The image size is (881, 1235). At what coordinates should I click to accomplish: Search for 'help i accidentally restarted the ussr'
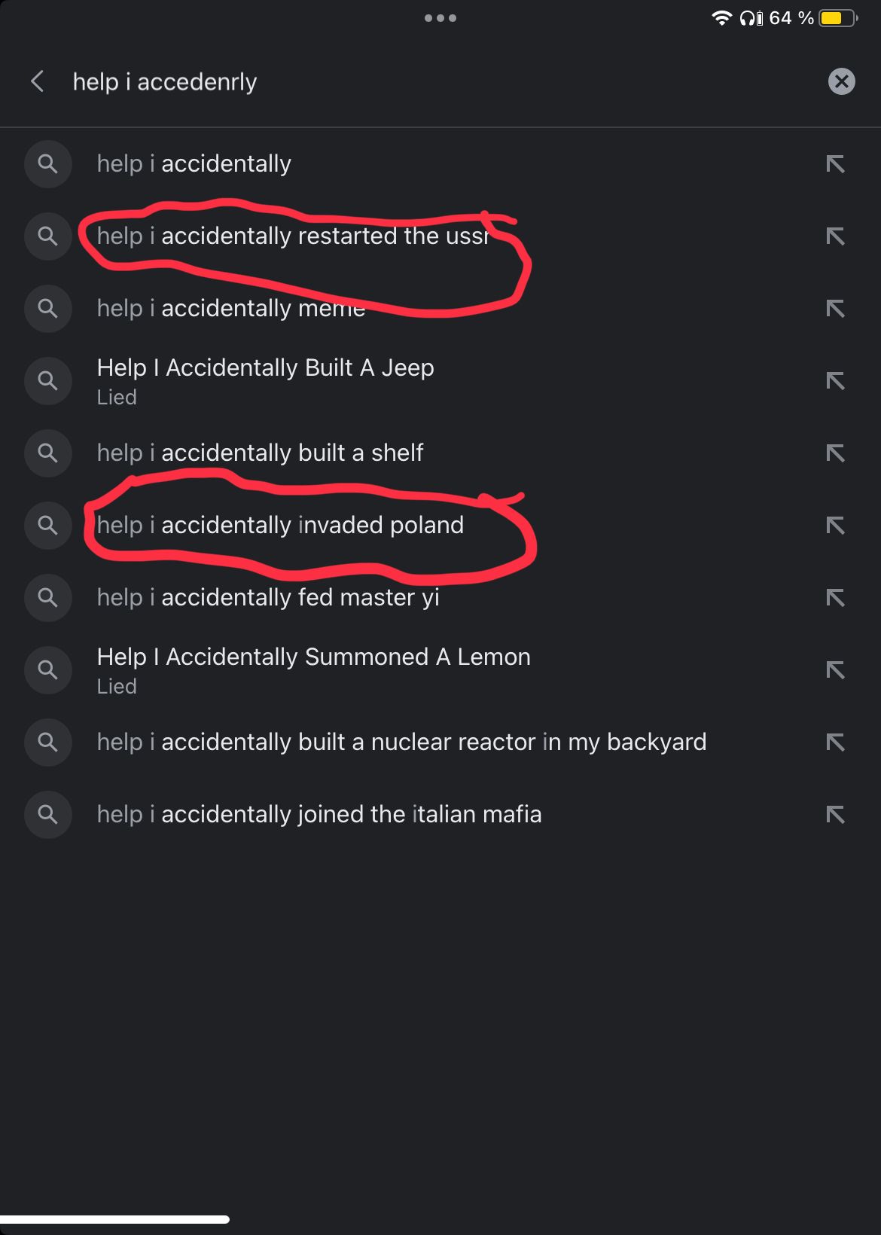point(293,236)
